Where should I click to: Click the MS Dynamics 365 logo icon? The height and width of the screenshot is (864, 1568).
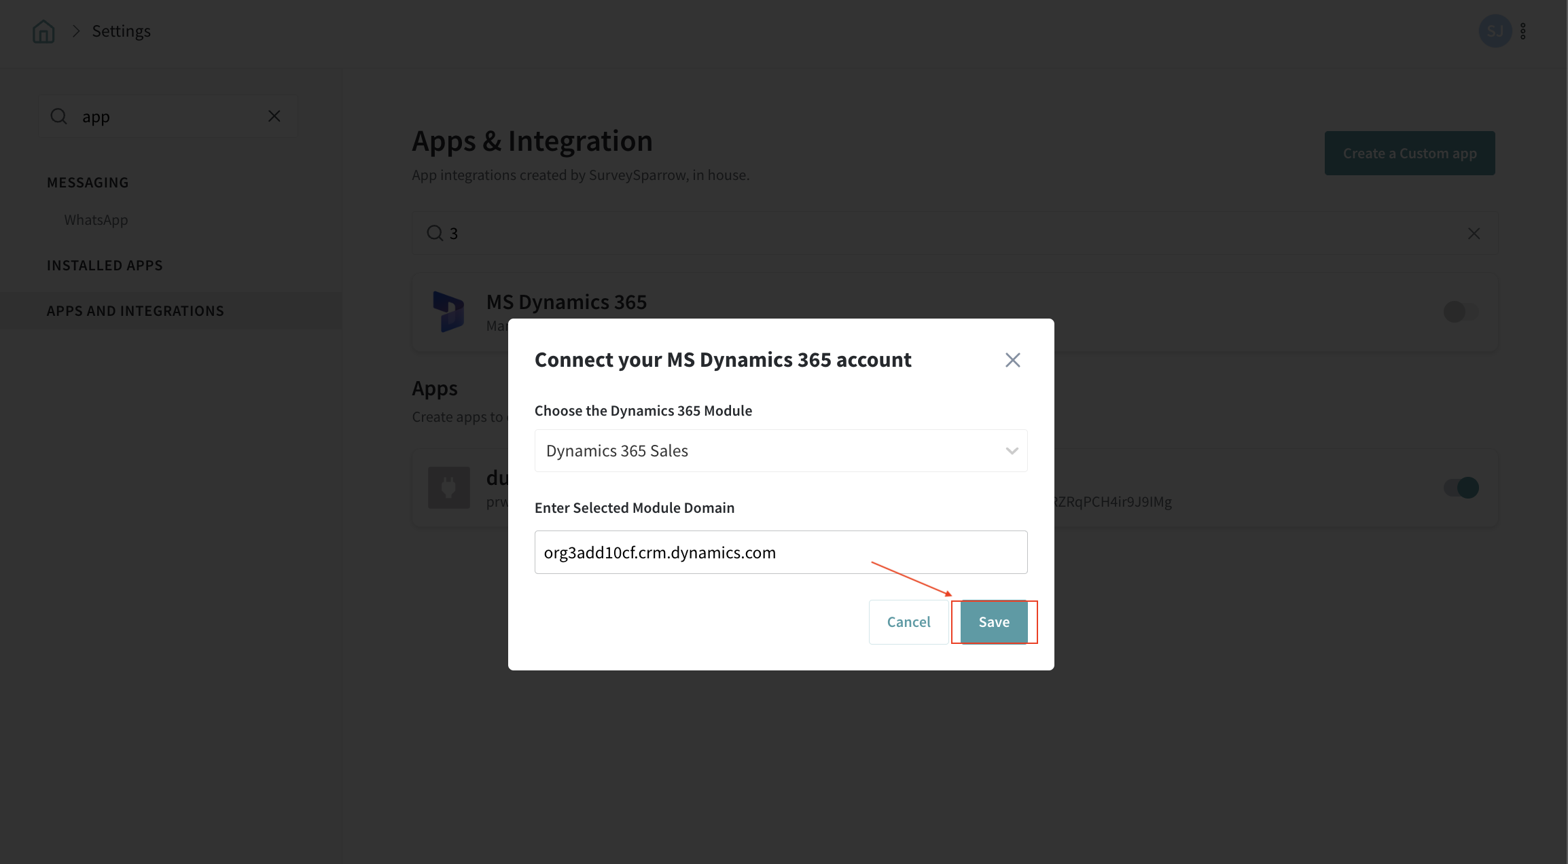[448, 312]
